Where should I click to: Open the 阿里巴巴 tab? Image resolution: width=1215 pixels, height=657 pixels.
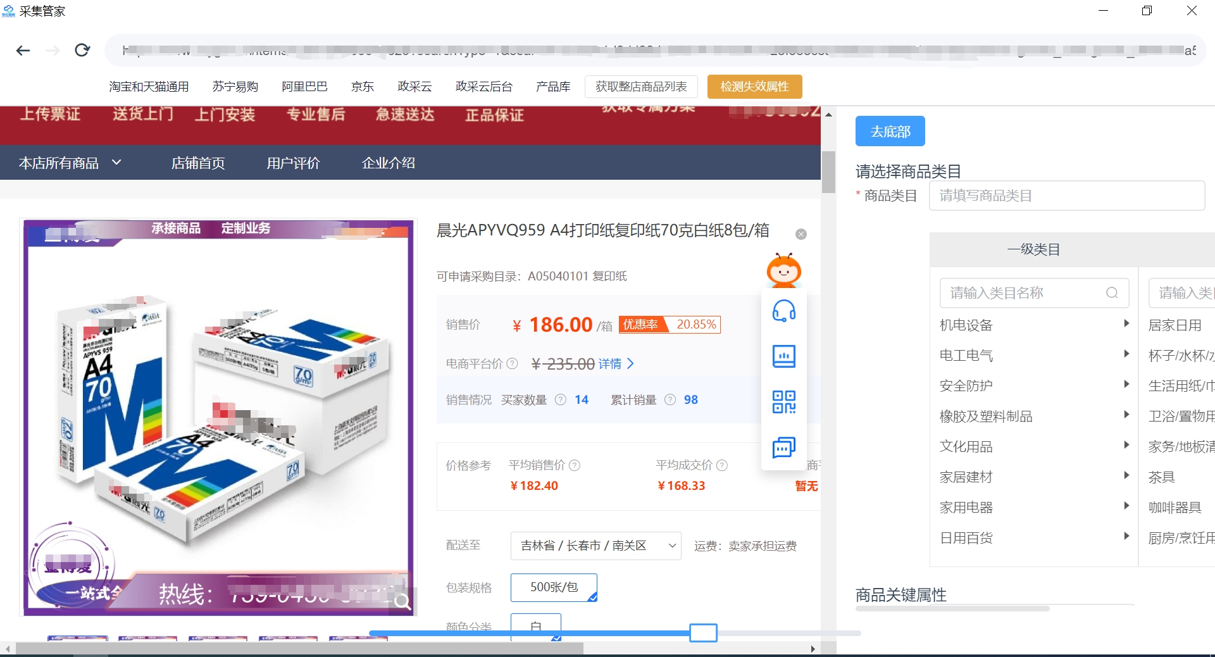[304, 87]
